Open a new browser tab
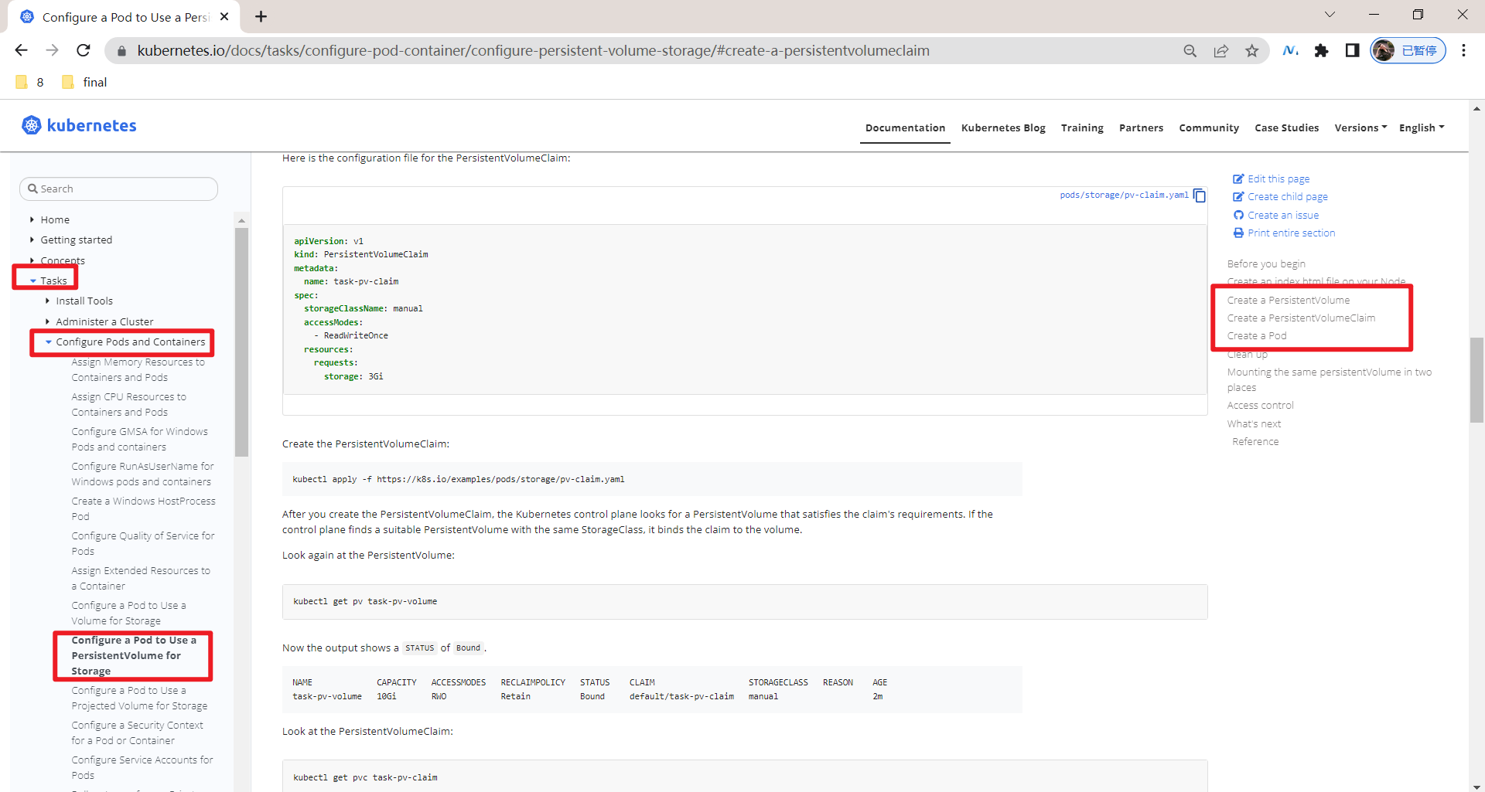The image size is (1485, 792). [x=261, y=17]
